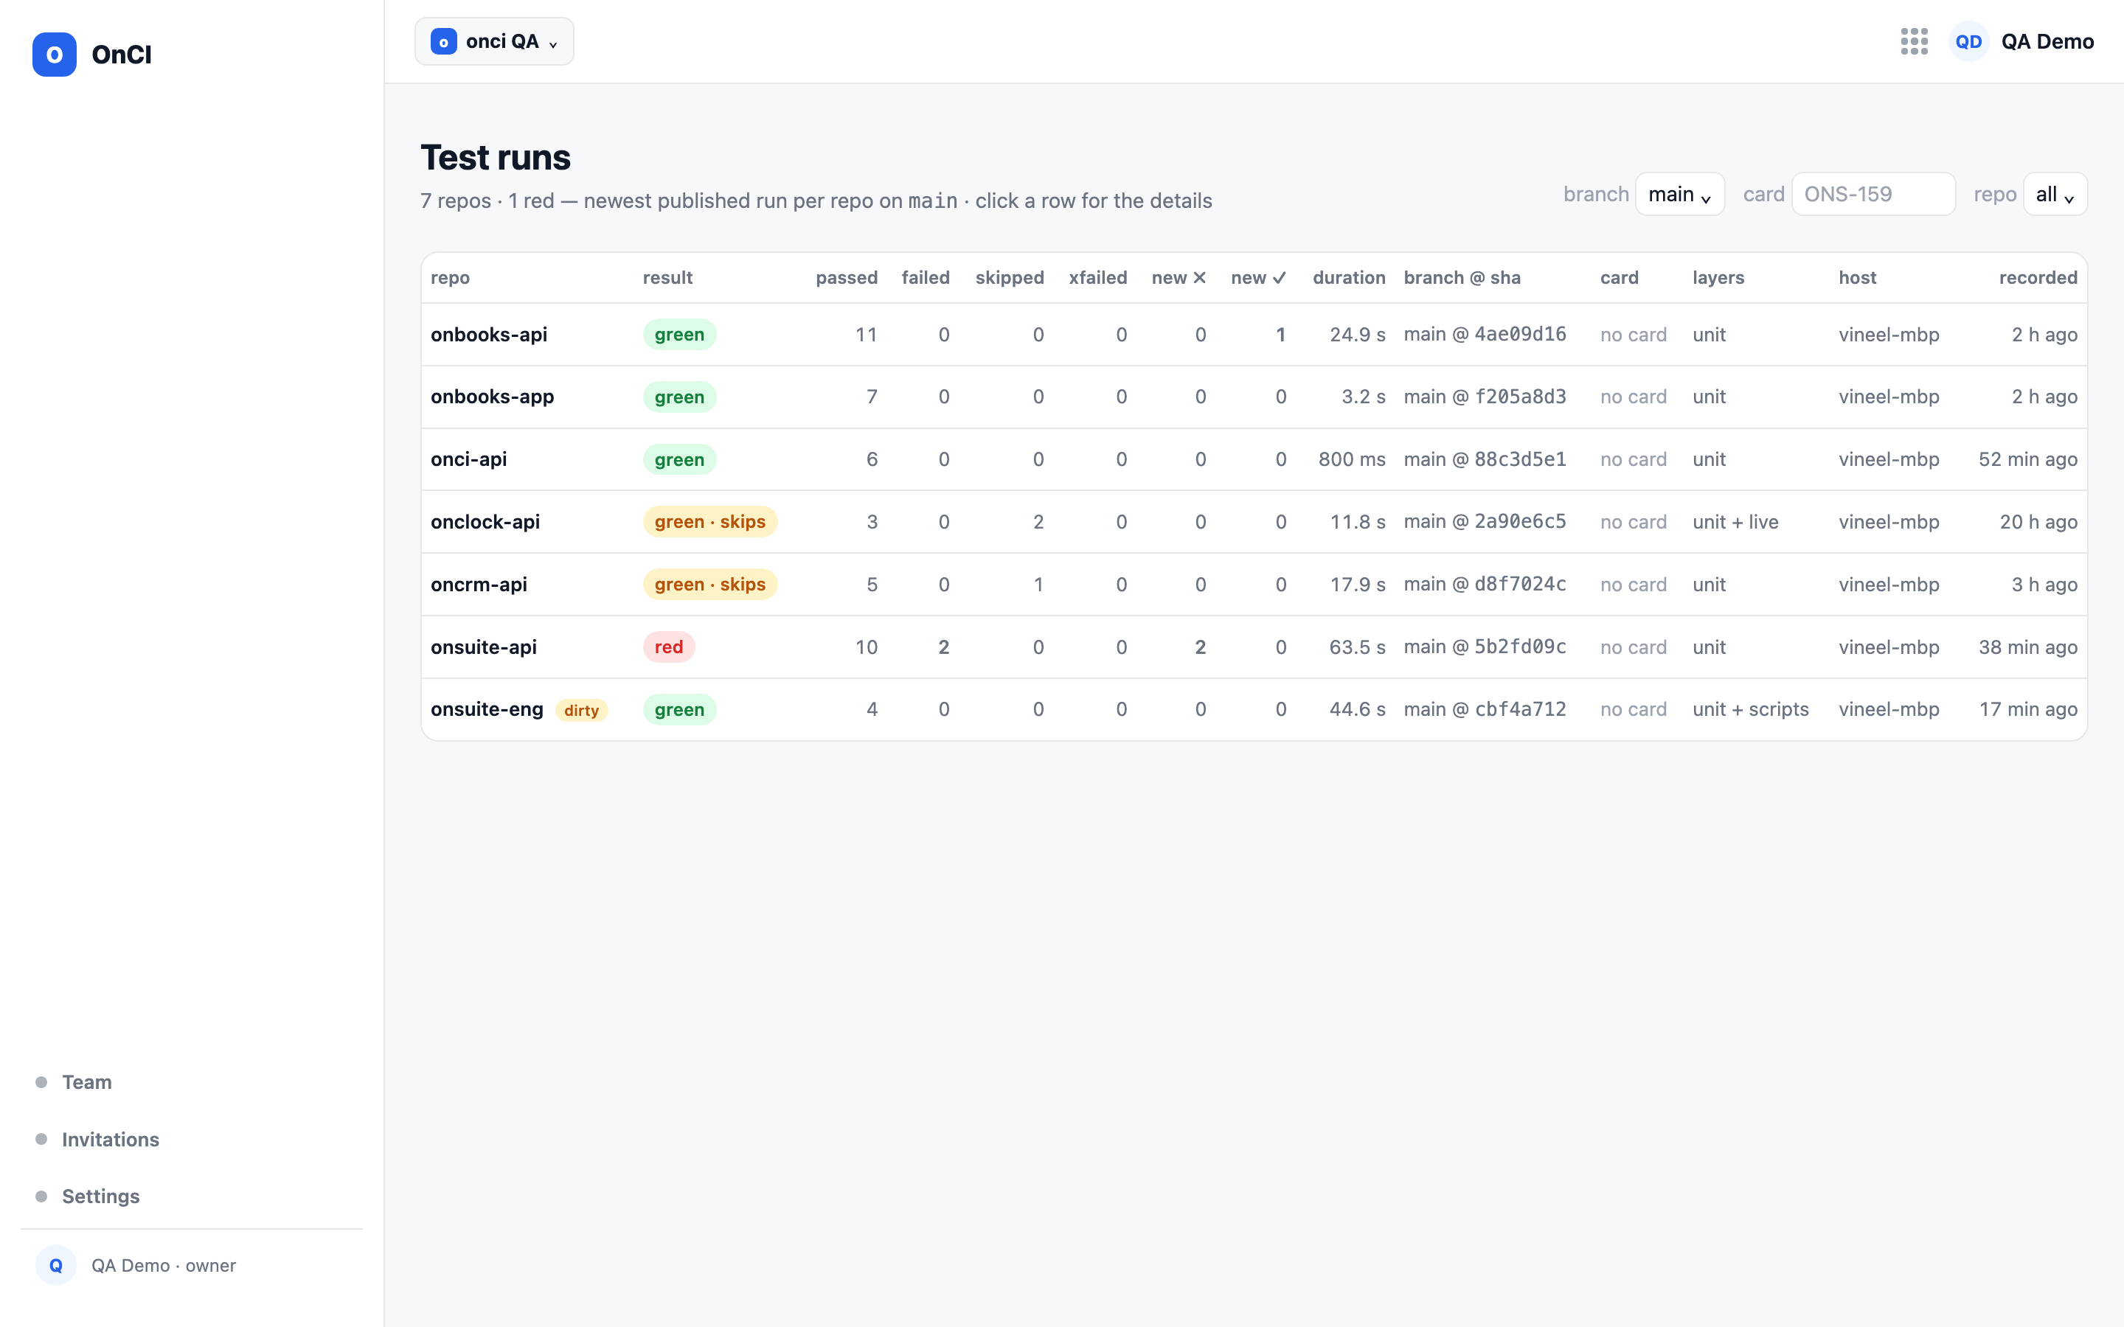2124x1327 pixels.
Task: Open the onsuite-api run row
Action: tap(1253, 647)
